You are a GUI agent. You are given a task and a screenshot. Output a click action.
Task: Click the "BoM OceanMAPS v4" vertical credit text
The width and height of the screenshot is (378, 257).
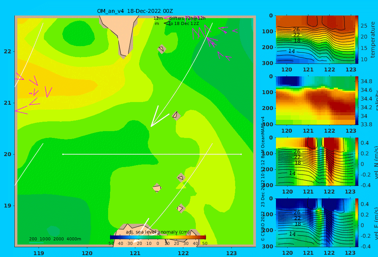tap(263, 138)
